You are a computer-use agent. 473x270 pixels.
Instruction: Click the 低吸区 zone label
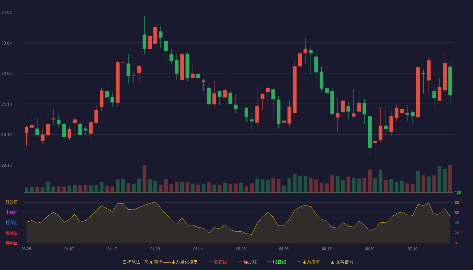point(11,243)
